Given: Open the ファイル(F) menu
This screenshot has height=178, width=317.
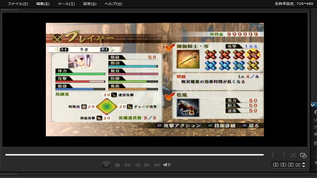Looking at the screenshot, I should pos(18,4).
